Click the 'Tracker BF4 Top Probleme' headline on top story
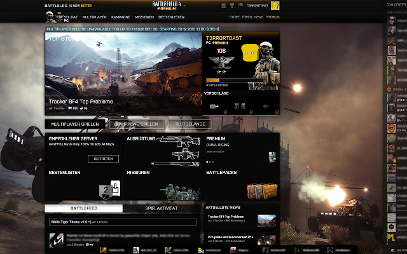Screen dimensions: 407x254 (x=81, y=102)
